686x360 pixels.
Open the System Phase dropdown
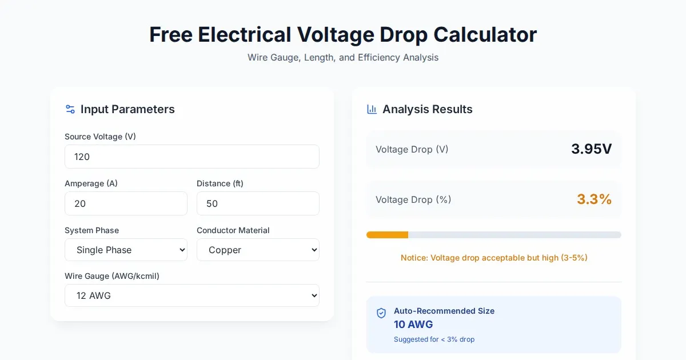pyautogui.click(x=126, y=250)
